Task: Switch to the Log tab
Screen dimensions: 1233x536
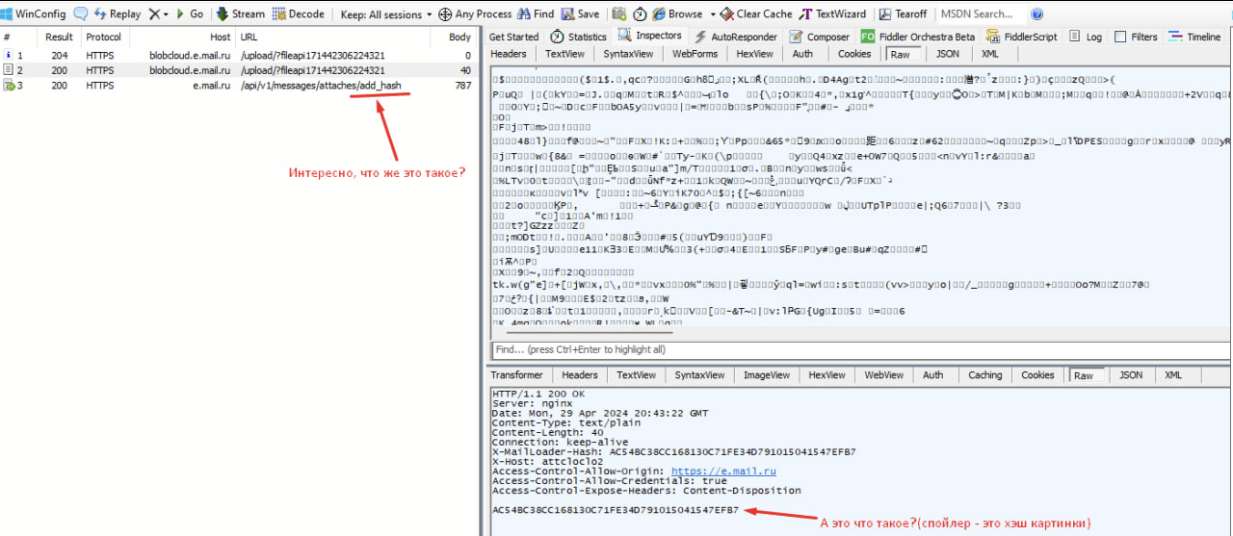Action: [x=1086, y=37]
